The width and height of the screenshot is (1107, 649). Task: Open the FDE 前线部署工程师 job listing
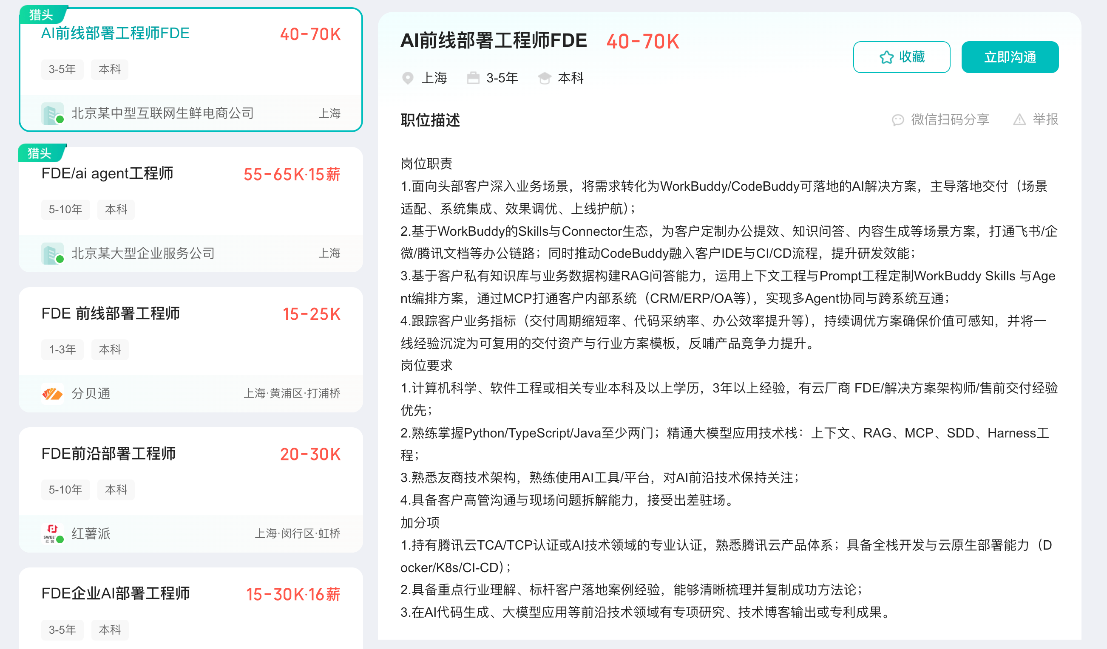pyautogui.click(x=111, y=313)
